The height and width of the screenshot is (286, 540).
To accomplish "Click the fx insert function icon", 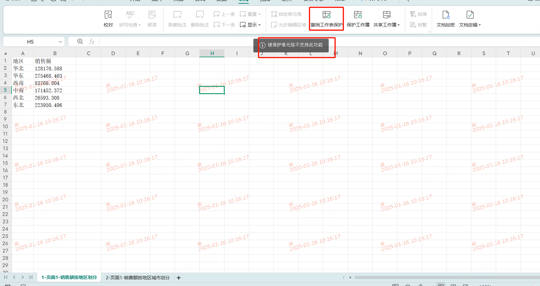I will [91, 41].
